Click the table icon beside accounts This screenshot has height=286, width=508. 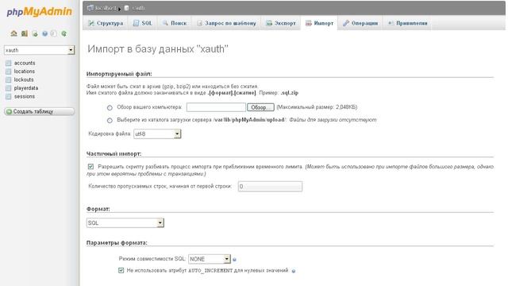pyautogui.click(x=9, y=63)
